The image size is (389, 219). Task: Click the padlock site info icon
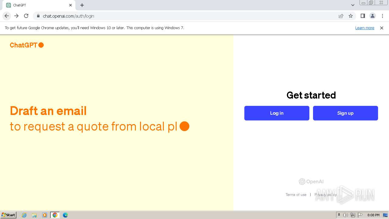pos(38,16)
